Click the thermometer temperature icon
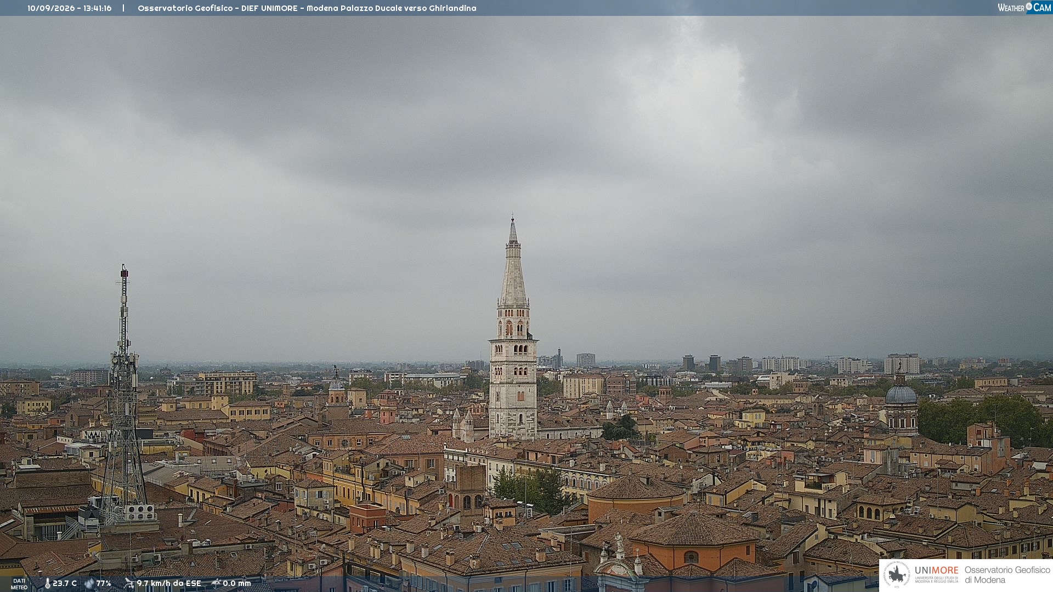 pyautogui.click(x=47, y=584)
